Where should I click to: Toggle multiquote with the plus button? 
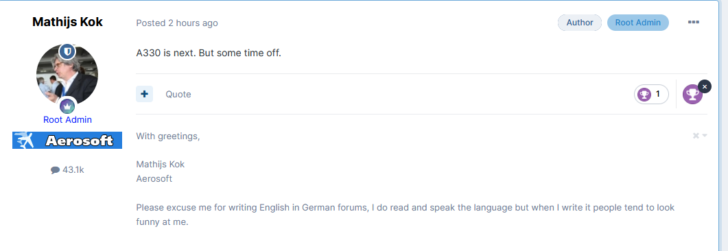(144, 94)
